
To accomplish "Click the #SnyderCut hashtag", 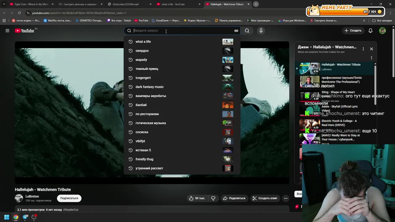I will [x=71, y=210].
